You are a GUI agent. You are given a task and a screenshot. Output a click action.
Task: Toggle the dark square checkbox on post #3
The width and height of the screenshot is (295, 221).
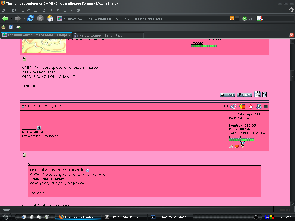click(266, 106)
